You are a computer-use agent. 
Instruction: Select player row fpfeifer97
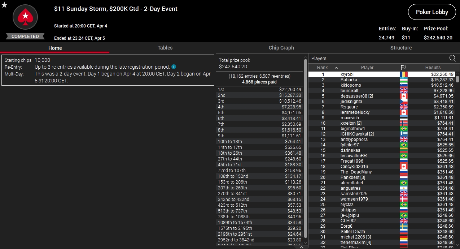(x=382, y=145)
